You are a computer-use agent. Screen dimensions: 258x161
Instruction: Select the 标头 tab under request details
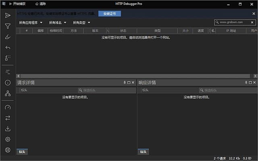tap(22, 152)
